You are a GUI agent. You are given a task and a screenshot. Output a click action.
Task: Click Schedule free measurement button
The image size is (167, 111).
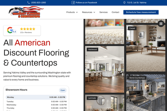[x=141, y=12]
